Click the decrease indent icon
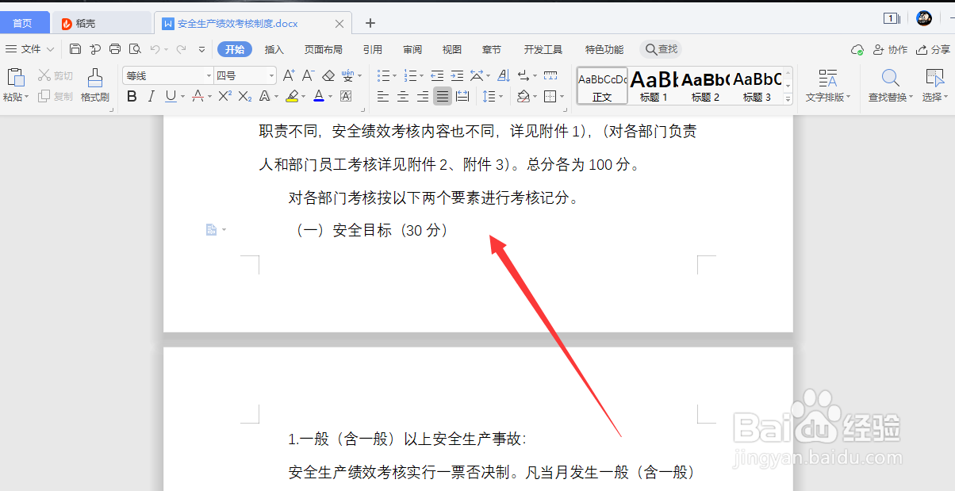Viewport: 955px width, 491px height. click(437, 75)
